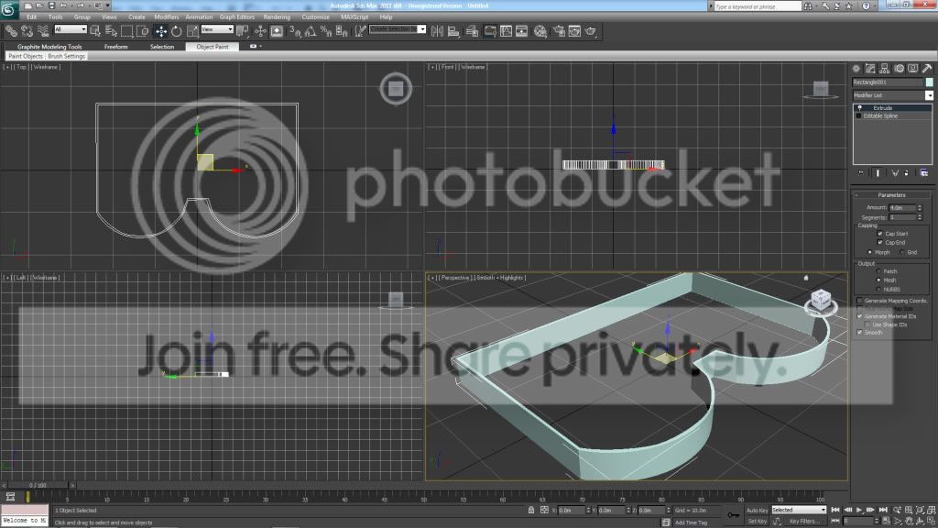938x528 pixels.
Task: Click Add Time Tag label
Action: point(691,522)
